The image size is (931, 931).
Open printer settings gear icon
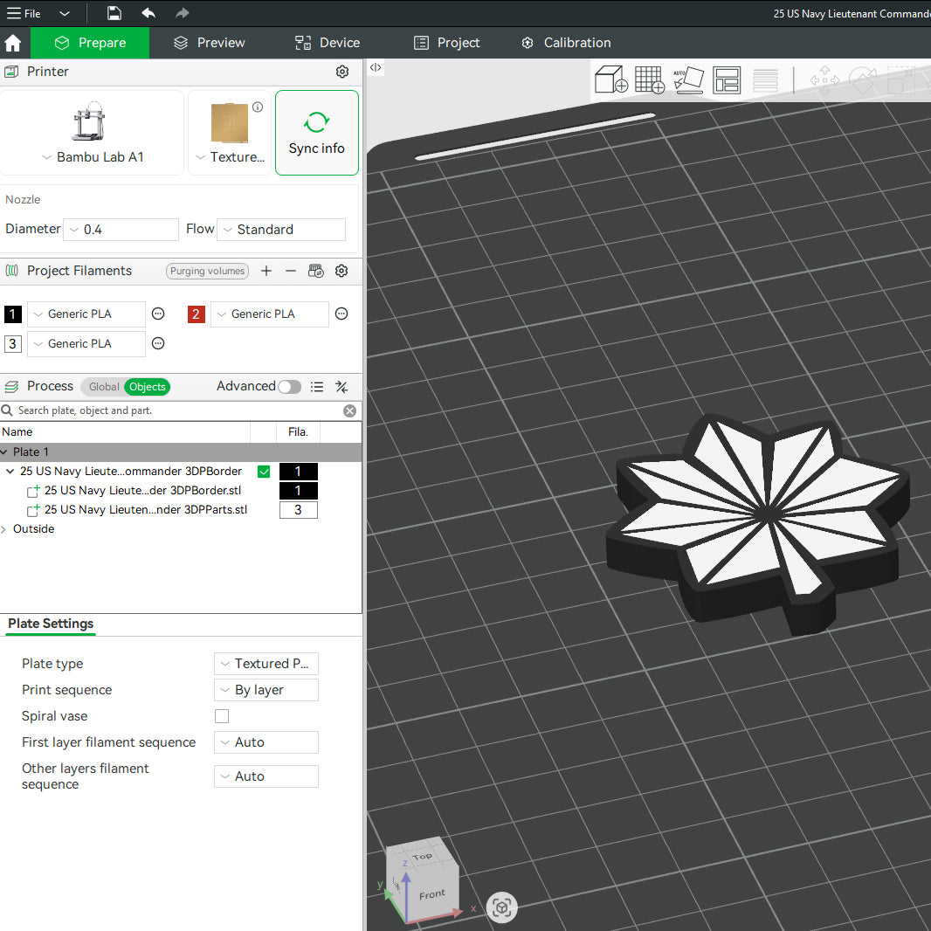pyautogui.click(x=342, y=72)
